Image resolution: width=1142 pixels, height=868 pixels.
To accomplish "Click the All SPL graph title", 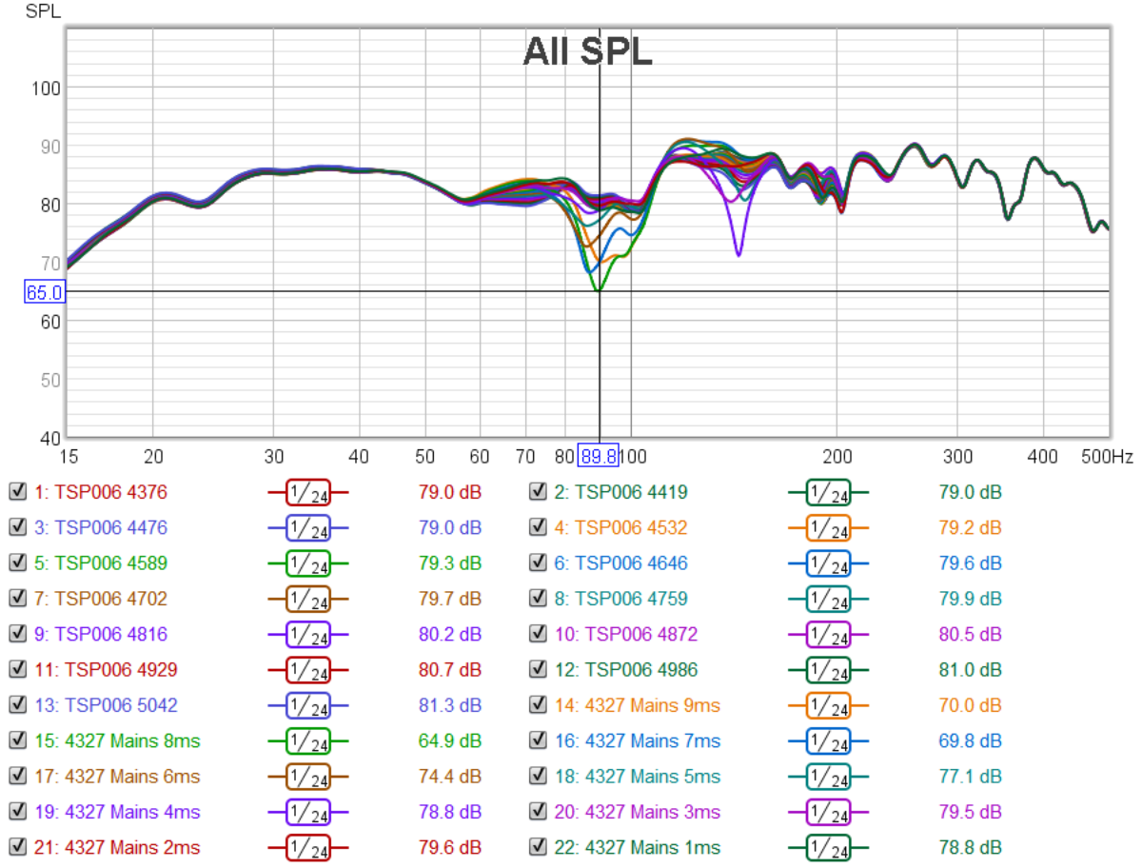I will point(587,53).
